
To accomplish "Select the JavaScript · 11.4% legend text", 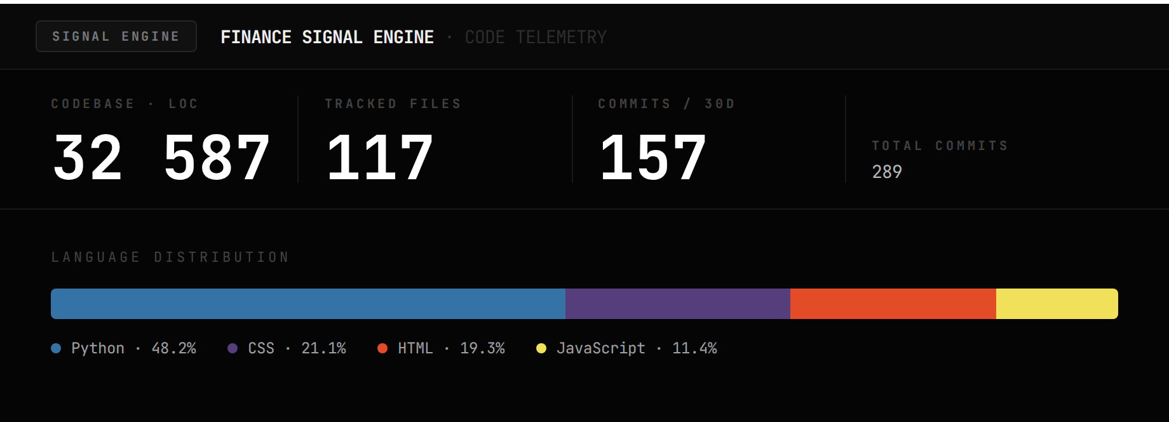I will [x=637, y=348].
